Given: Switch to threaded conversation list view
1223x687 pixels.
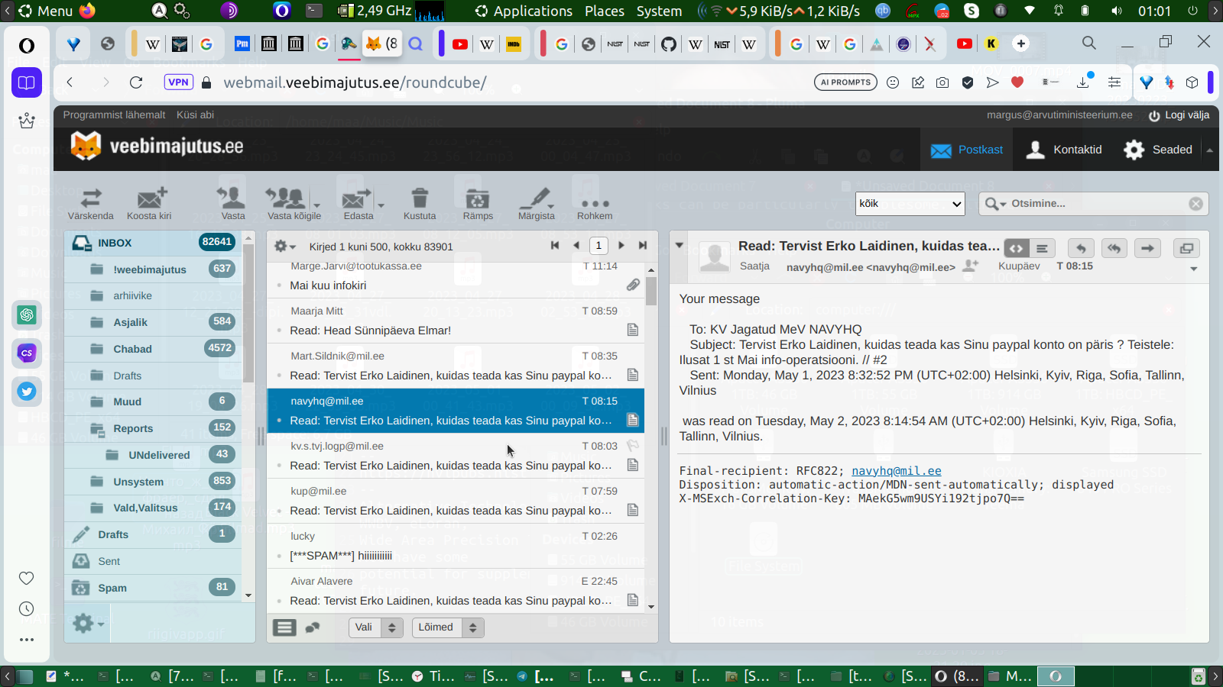Looking at the screenshot, I should pos(313,627).
